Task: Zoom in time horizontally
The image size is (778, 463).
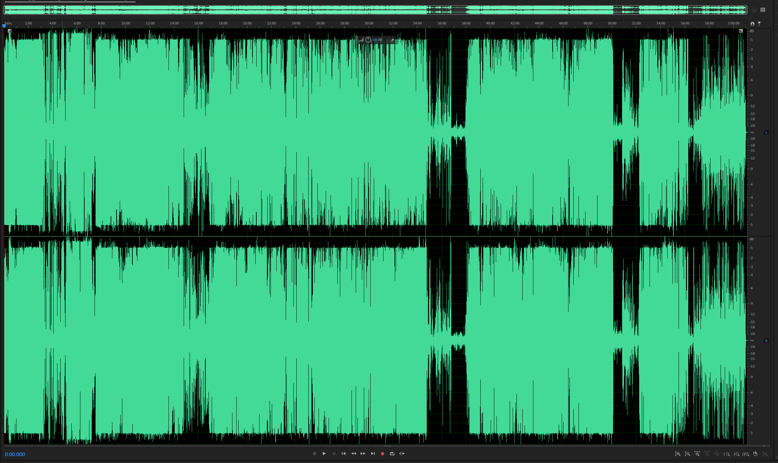Action: point(697,454)
